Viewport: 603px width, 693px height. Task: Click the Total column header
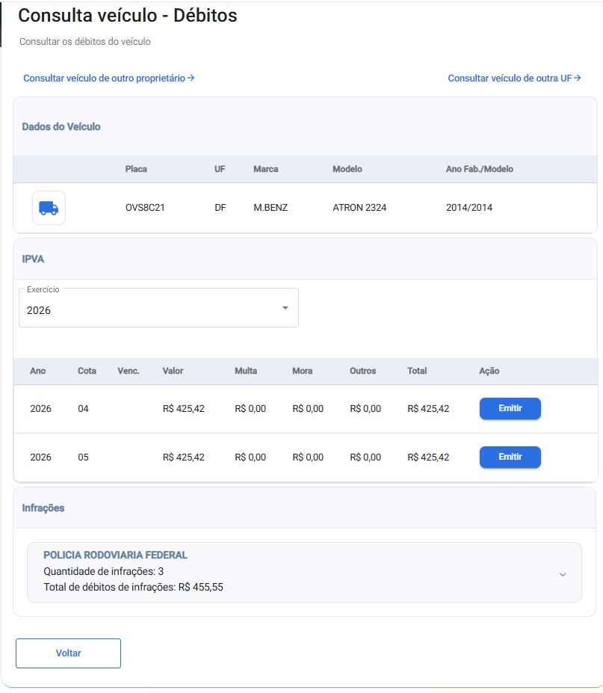[x=417, y=371]
